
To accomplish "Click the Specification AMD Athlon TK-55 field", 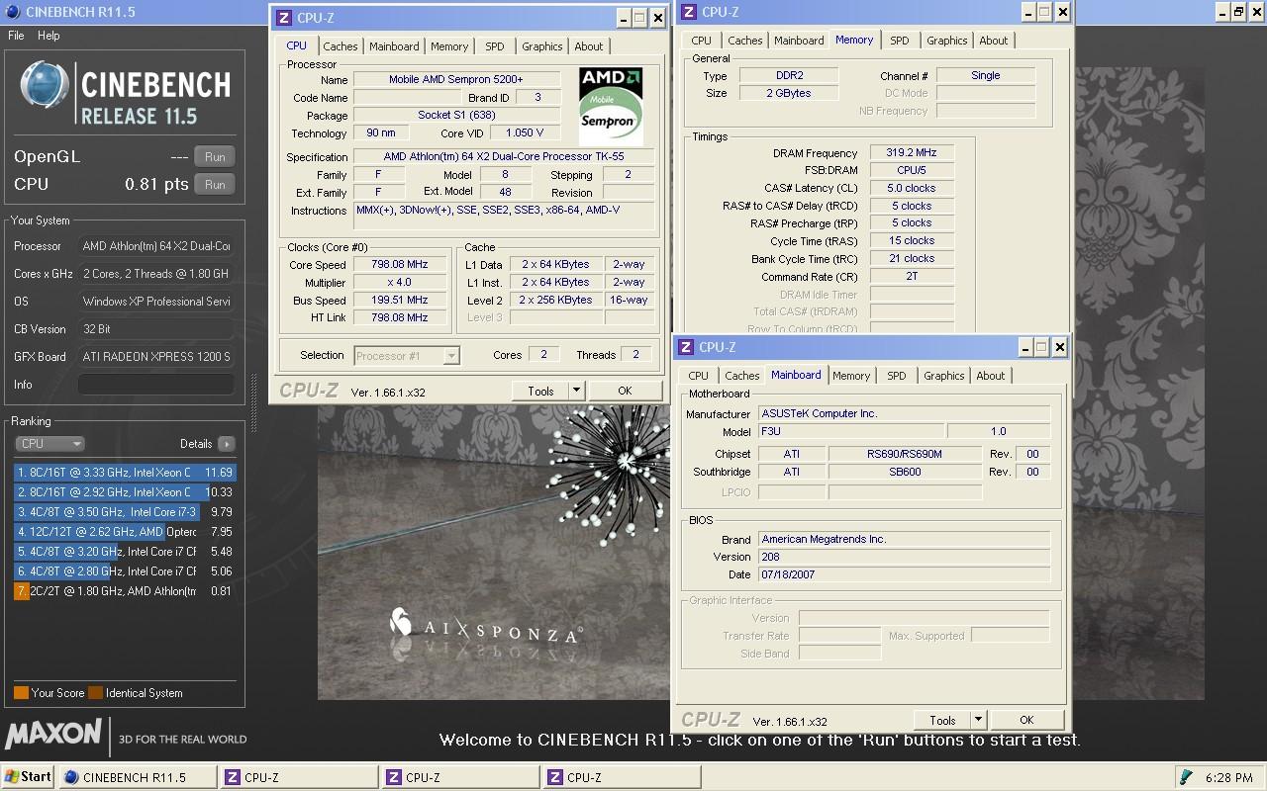I will coord(504,157).
